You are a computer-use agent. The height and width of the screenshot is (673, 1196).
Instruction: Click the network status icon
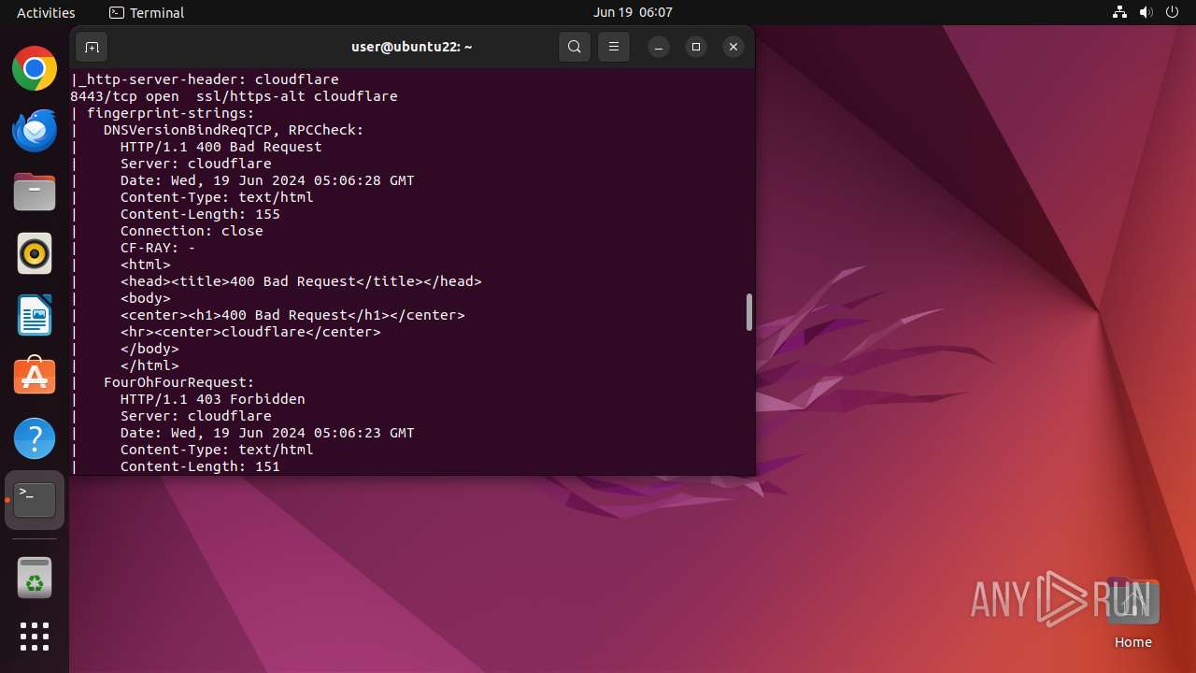1120,12
